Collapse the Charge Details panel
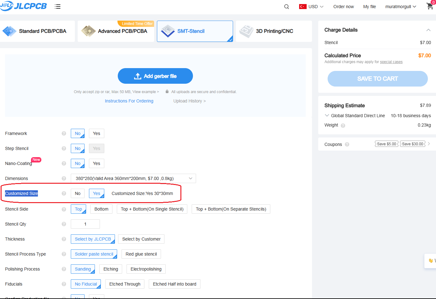Viewport: 436px width, 299px height. point(428,30)
